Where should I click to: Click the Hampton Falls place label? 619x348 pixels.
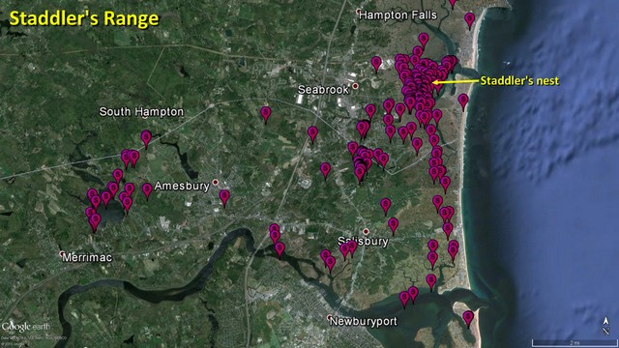[398, 15]
